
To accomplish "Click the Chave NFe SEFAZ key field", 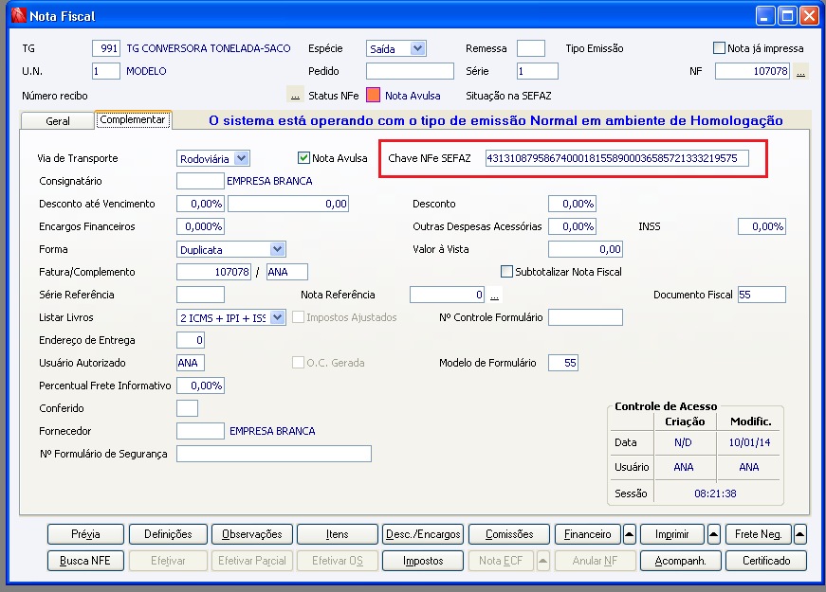I will click(x=616, y=158).
